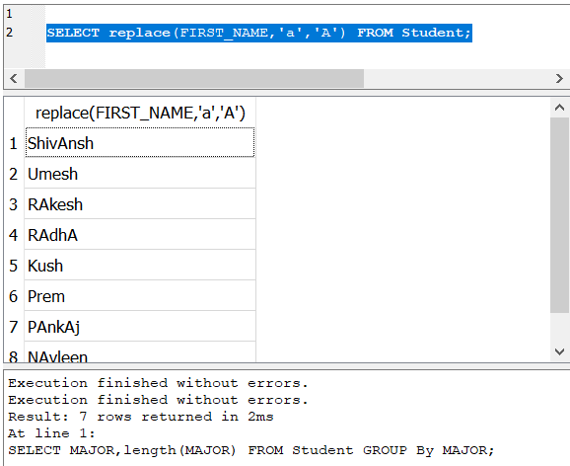
Task: Select the PAnkAj result cell
Action: (140, 327)
